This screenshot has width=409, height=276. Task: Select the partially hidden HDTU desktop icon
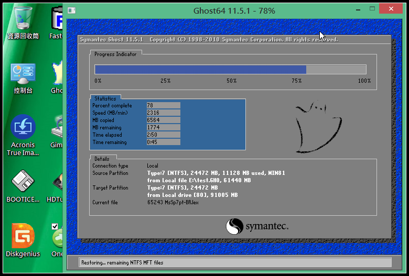pyautogui.click(x=57, y=182)
